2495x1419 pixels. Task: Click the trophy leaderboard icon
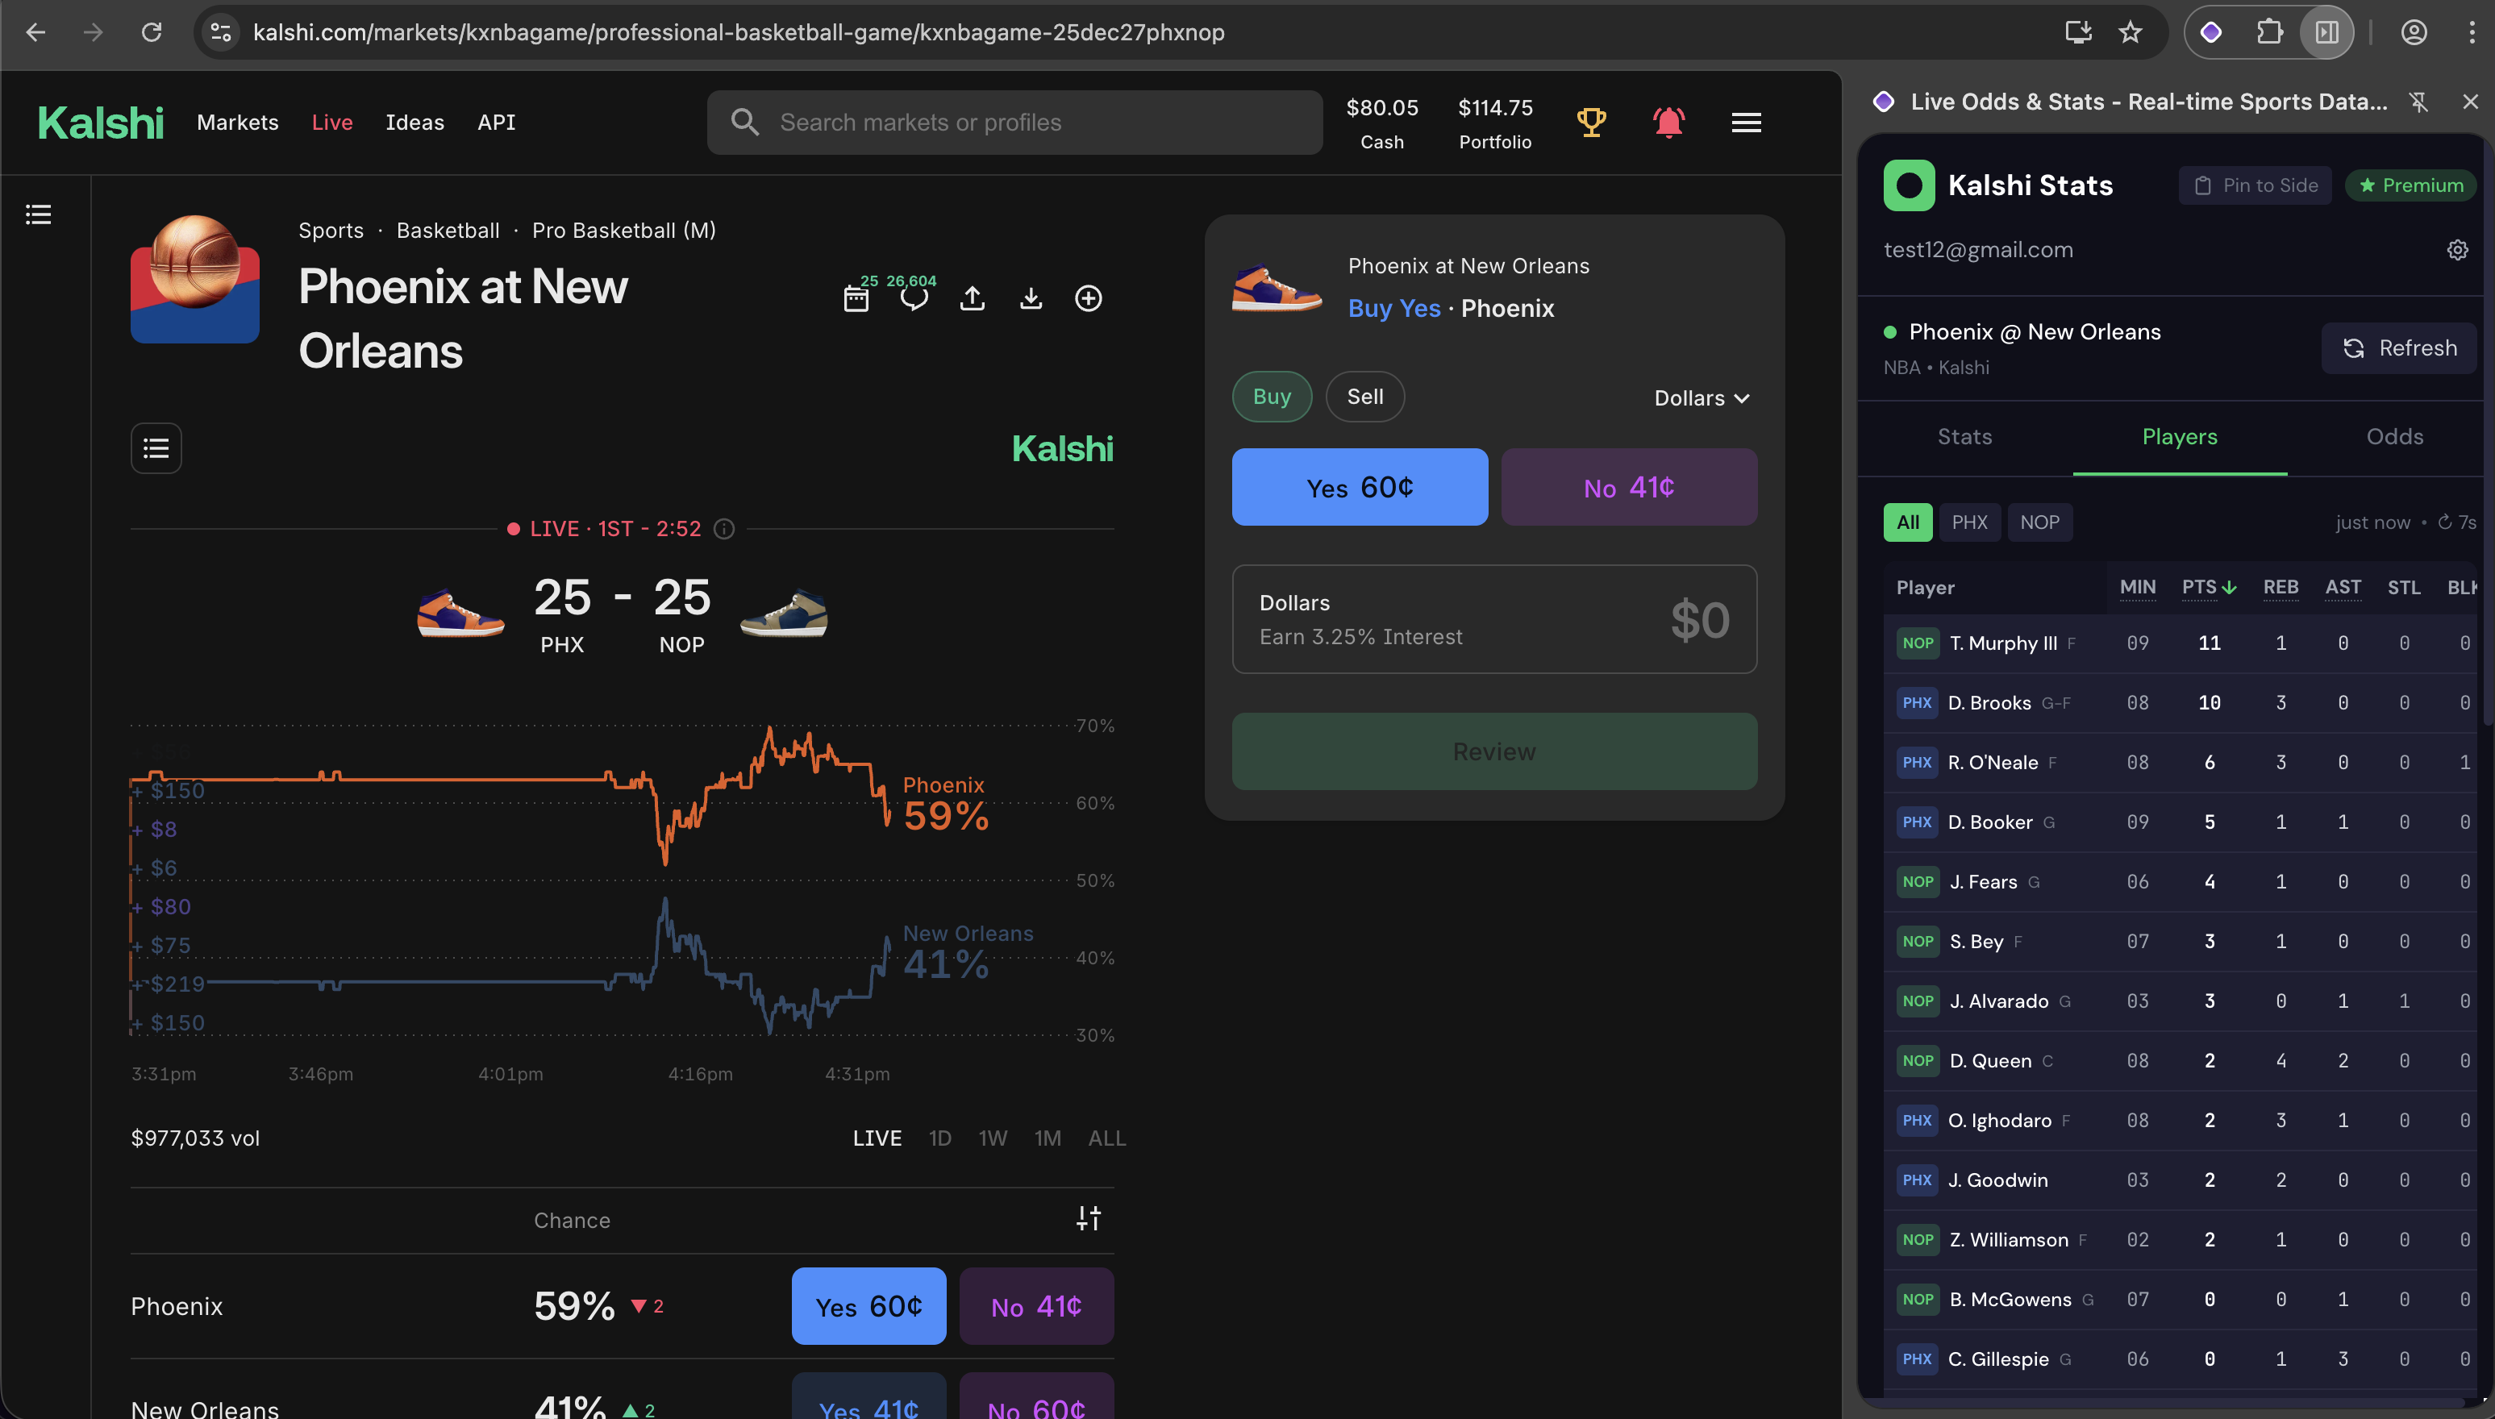[x=1590, y=122]
